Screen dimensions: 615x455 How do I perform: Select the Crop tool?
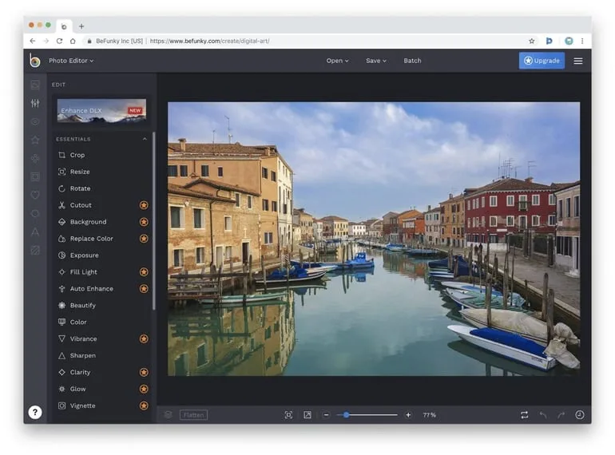tap(77, 155)
